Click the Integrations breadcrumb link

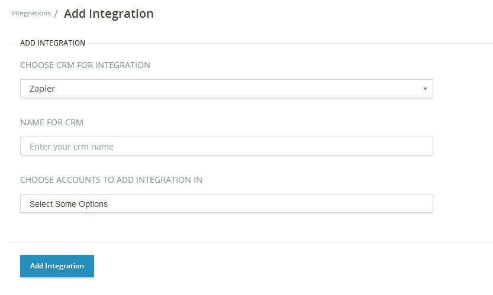coord(31,13)
